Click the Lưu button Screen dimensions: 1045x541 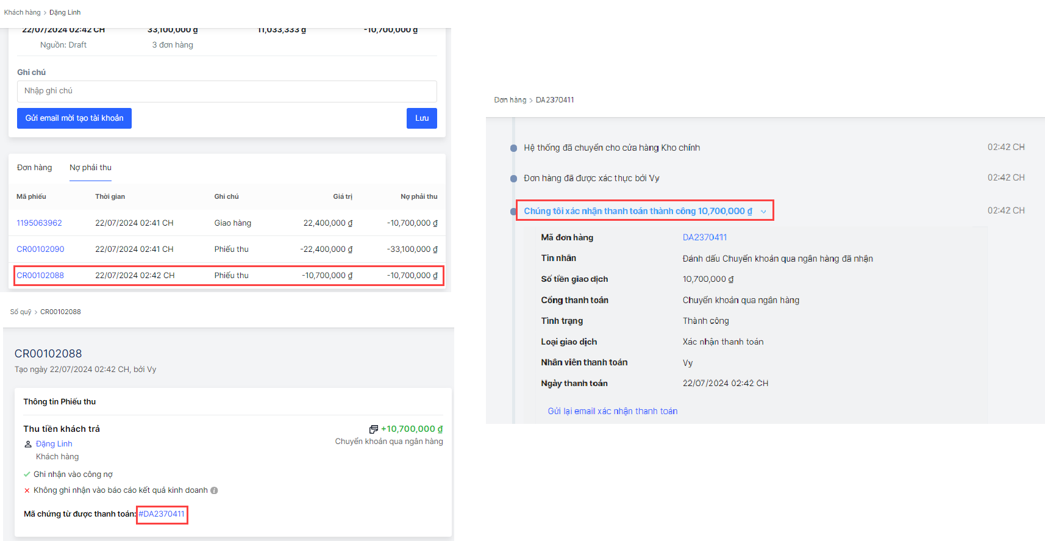point(421,118)
